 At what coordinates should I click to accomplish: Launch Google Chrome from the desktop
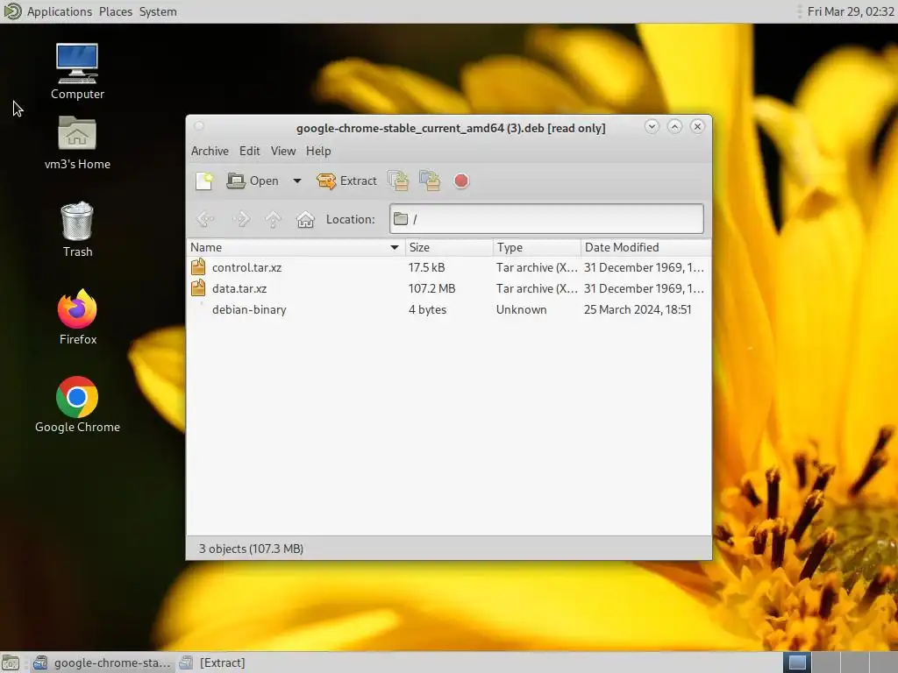77,405
